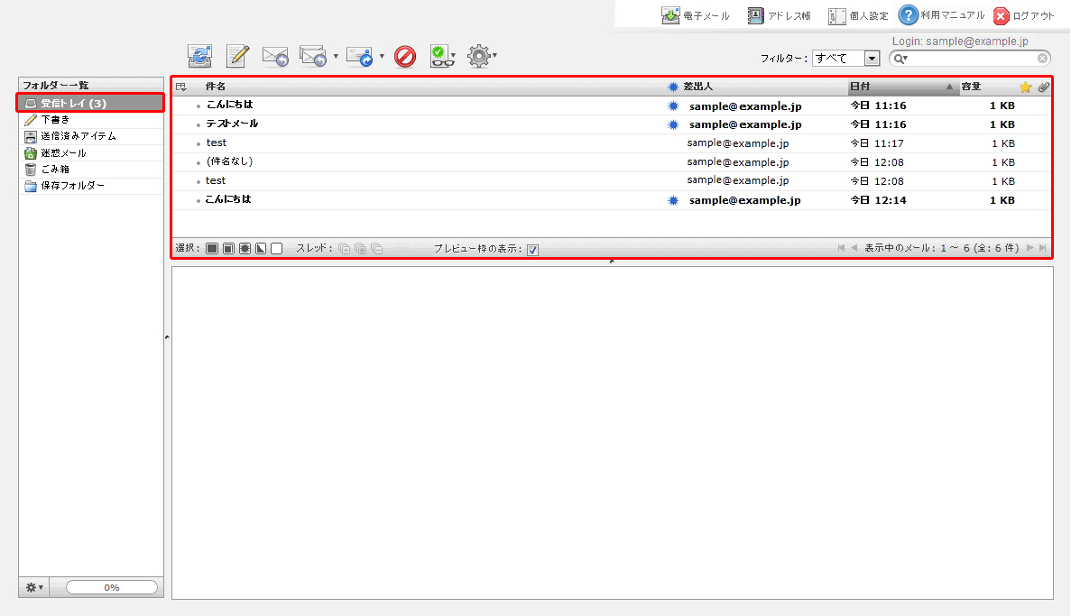Open the フィルター dropdown showing すべて
Screen dimensions: 1071x616
tap(845, 59)
